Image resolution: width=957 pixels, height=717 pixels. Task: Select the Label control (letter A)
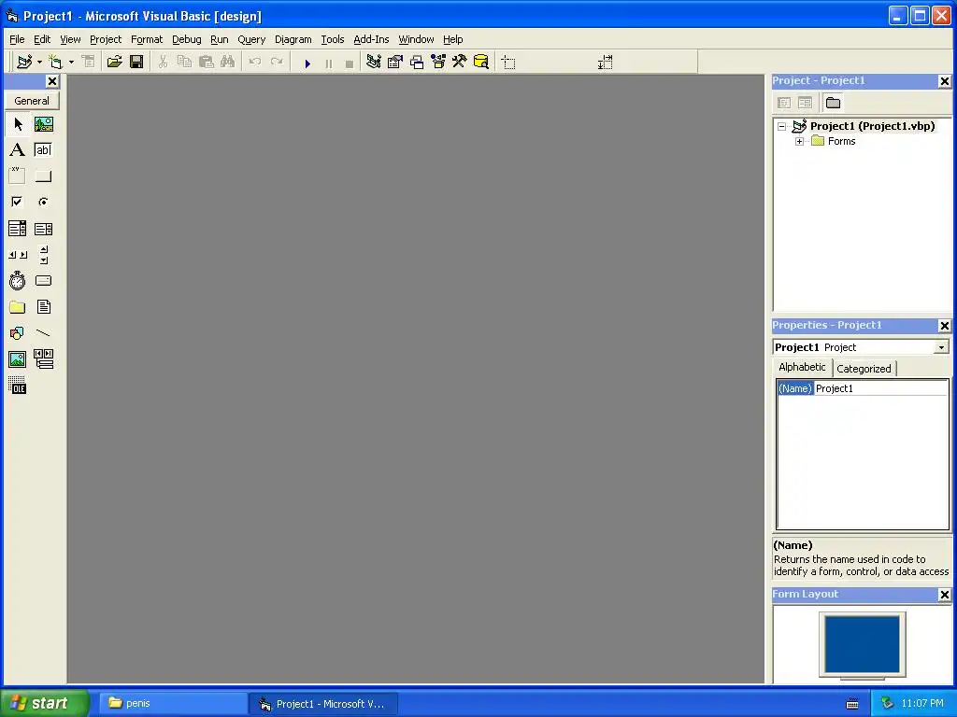click(17, 150)
